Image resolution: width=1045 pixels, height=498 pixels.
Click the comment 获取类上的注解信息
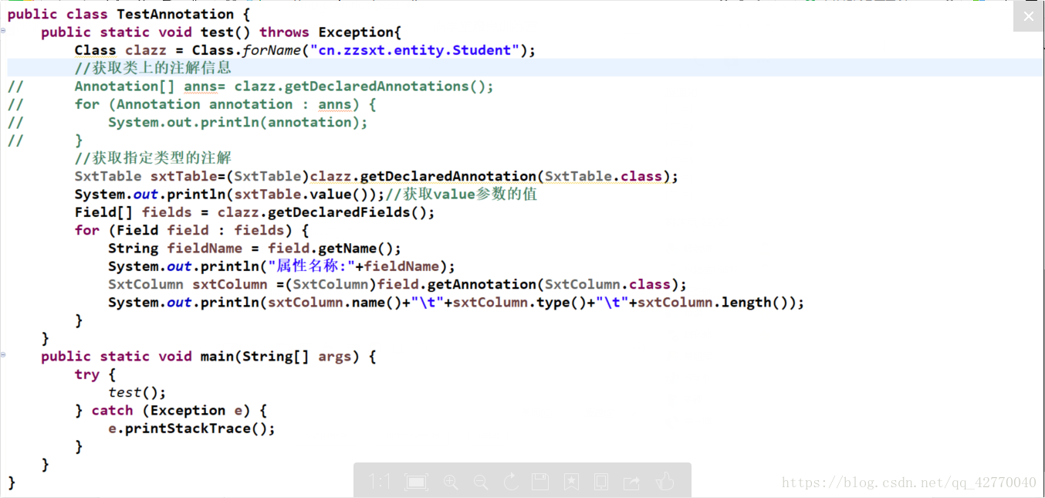[153, 68]
